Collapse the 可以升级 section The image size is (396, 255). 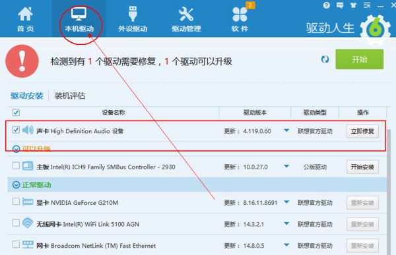click(16, 149)
